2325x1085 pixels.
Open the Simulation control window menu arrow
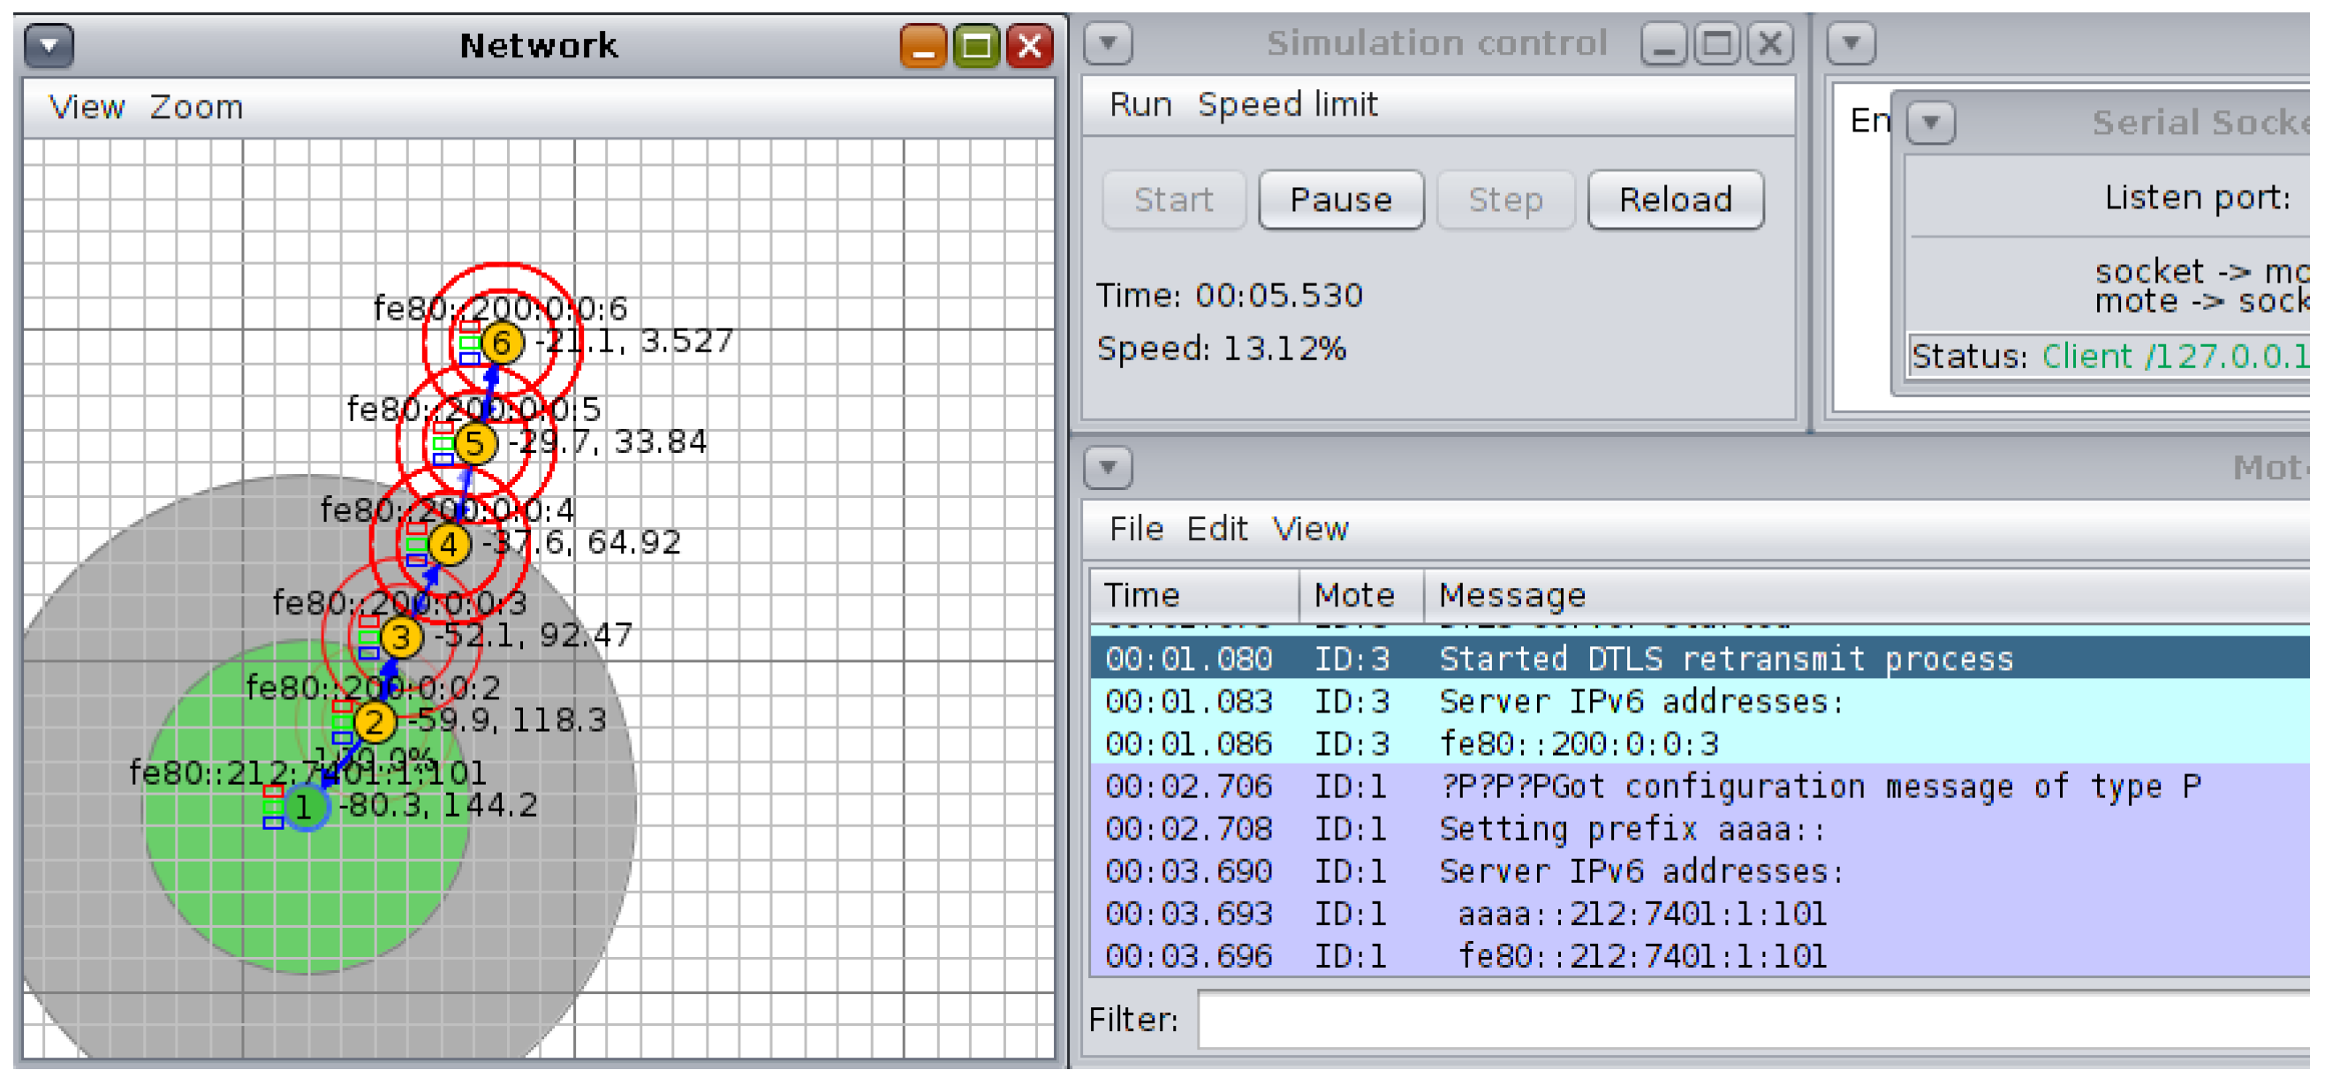click(x=1109, y=42)
